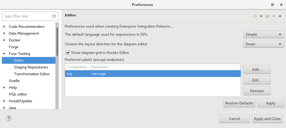Click Apply and Close
This screenshot has height=128, width=286.
coord(267,119)
